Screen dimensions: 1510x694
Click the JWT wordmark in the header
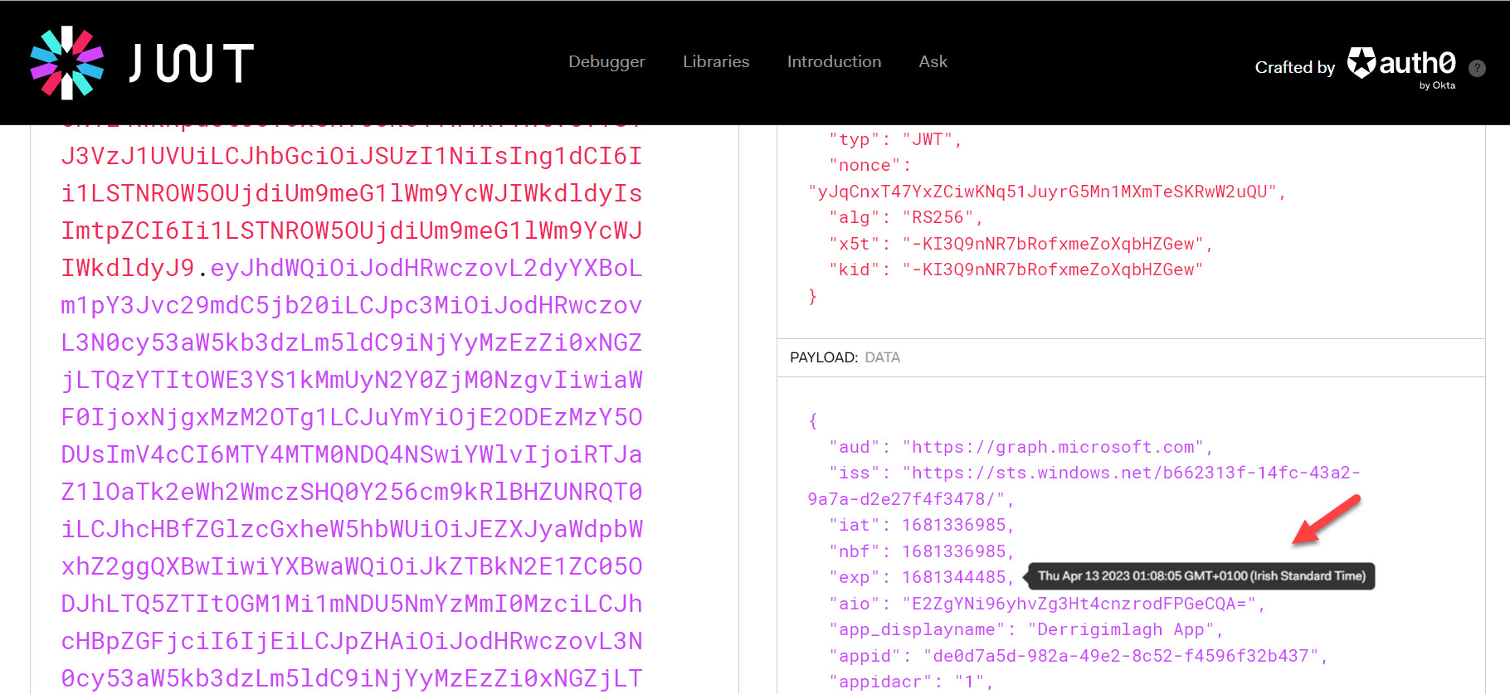pyautogui.click(x=192, y=64)
